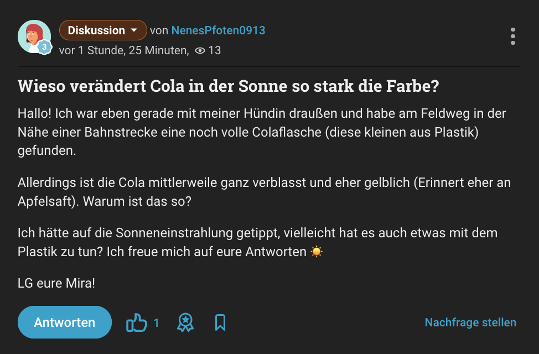Open the profile of NenesPfoten0913

point(218,30)
